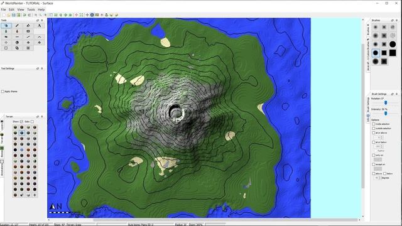Enable the at or below option
402x226 pixels.
374,142
